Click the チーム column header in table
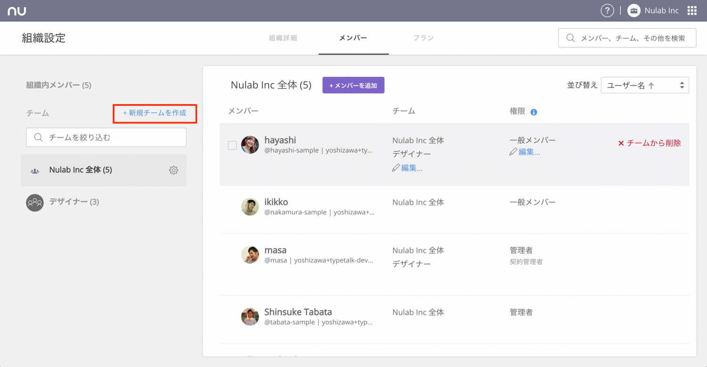Image resolution: width=707 pixels, height=367 pixels. tap(404, 111)
